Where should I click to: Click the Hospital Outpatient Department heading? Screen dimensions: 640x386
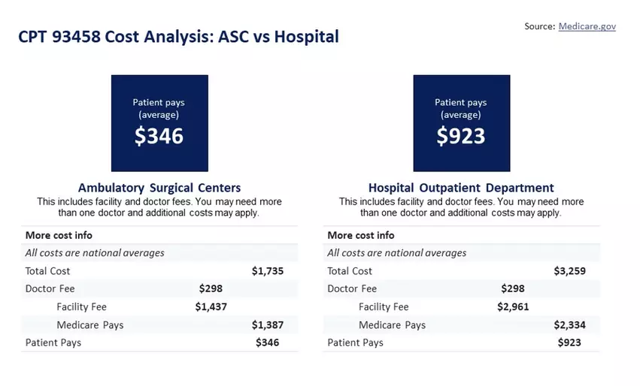pyautogui.click(x=461, y=188)
